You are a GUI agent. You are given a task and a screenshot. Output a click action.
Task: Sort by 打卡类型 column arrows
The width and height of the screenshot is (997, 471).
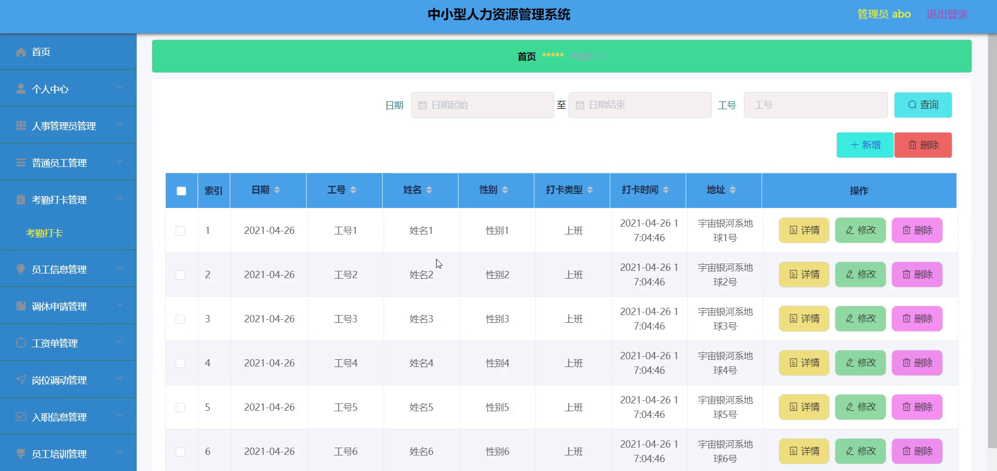click(x=590, y=190)
